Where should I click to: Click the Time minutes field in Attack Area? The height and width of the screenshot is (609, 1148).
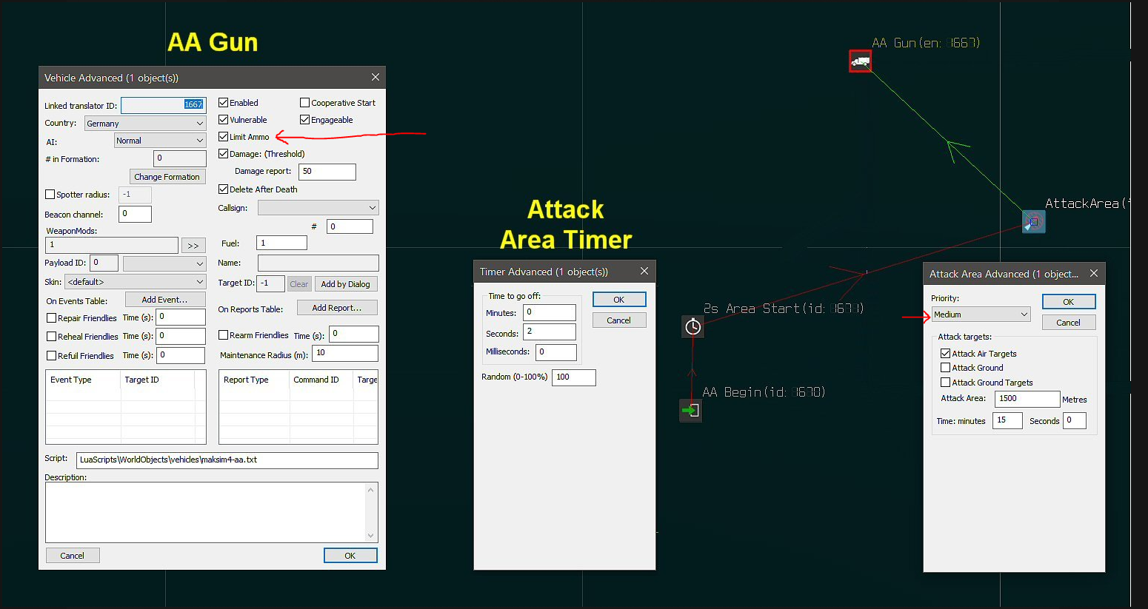(1008, 420)
